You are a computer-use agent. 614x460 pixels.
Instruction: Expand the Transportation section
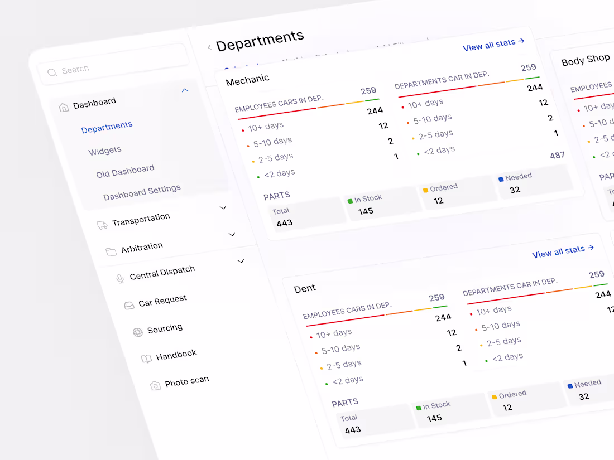[x=223, y=207]
